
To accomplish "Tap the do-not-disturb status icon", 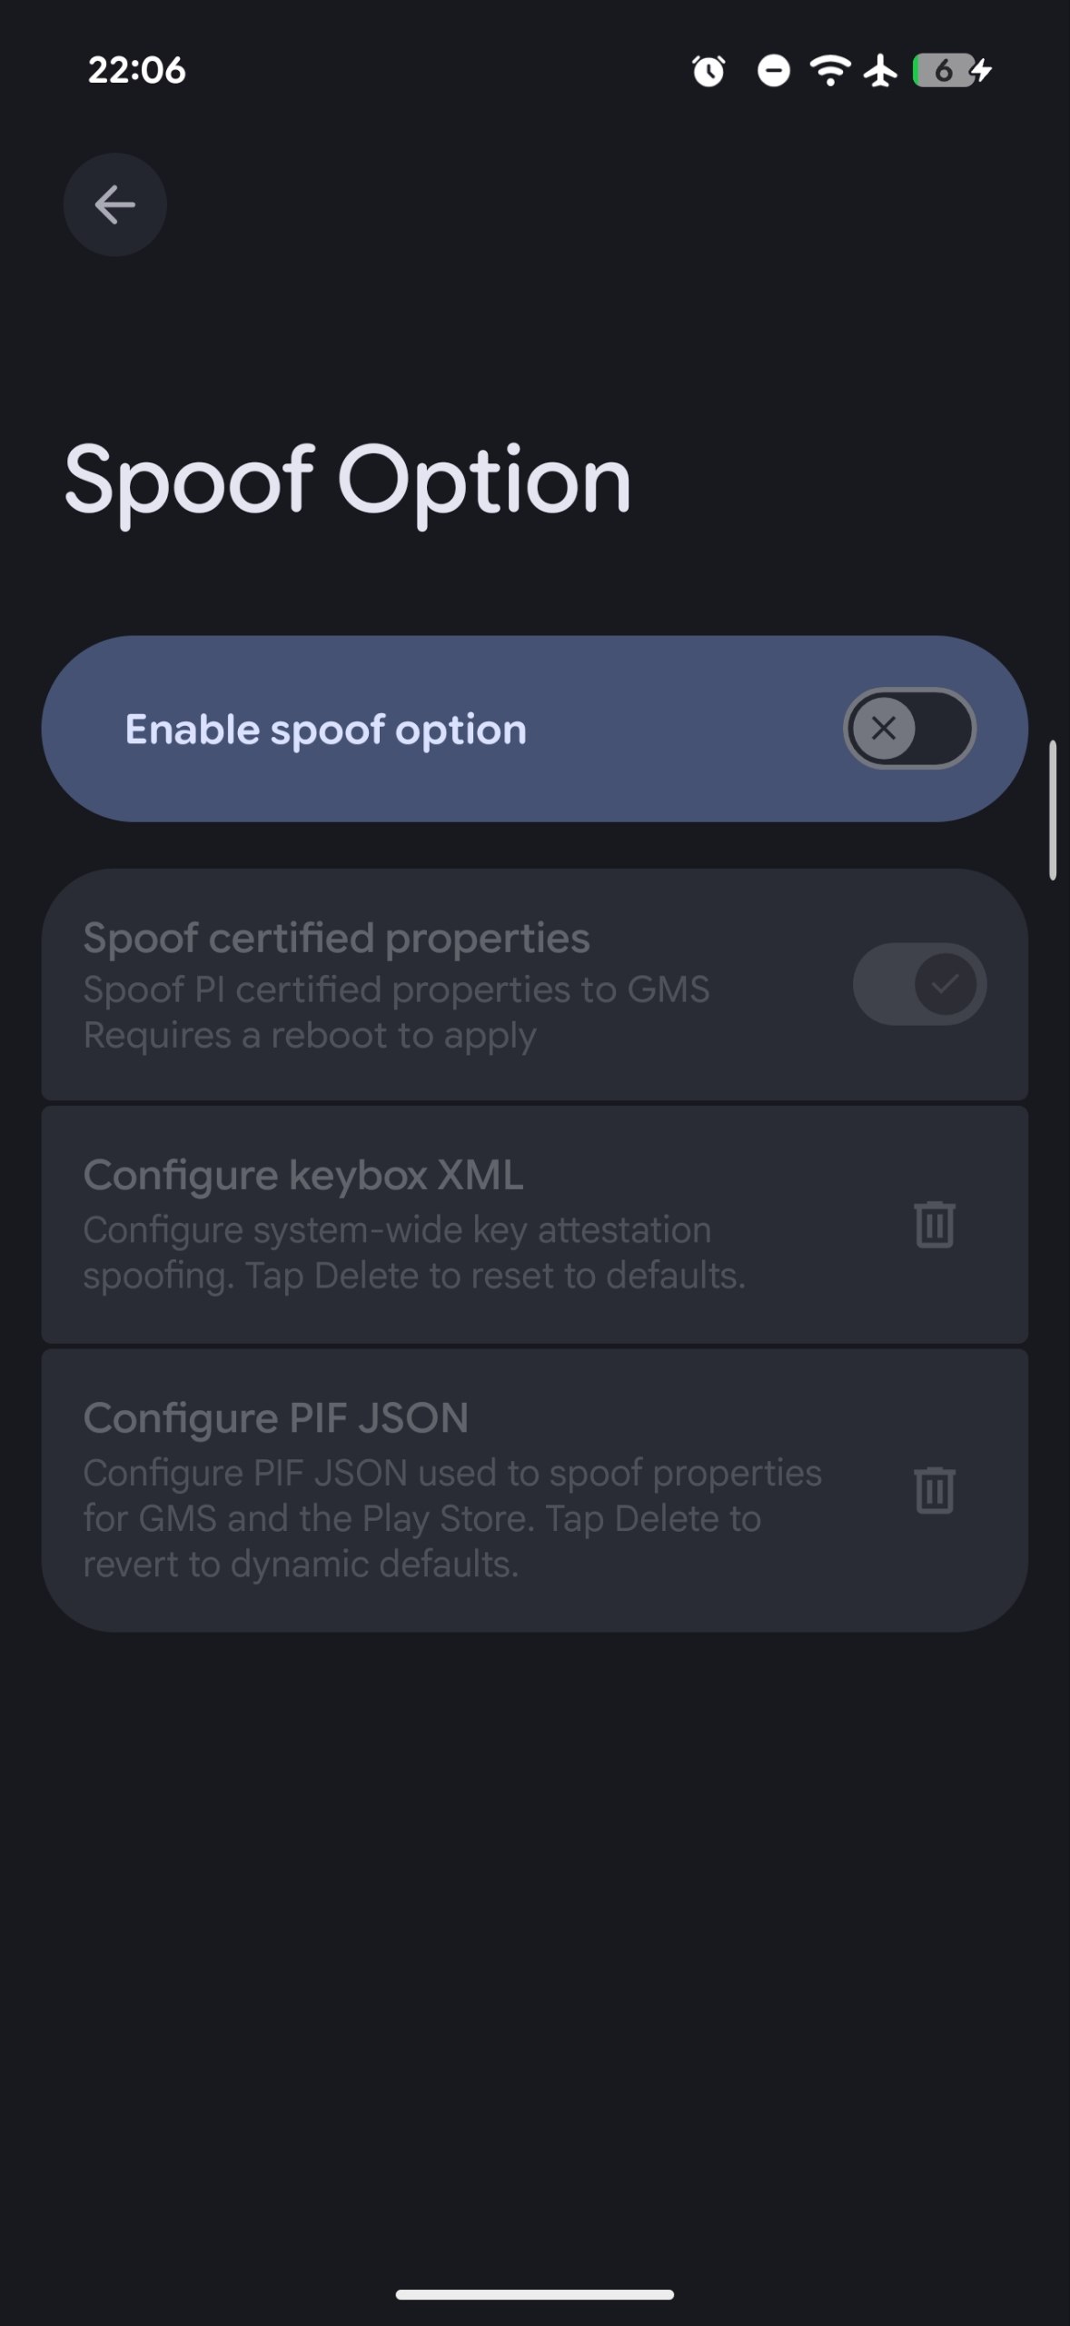I will [x=773, y=70].
